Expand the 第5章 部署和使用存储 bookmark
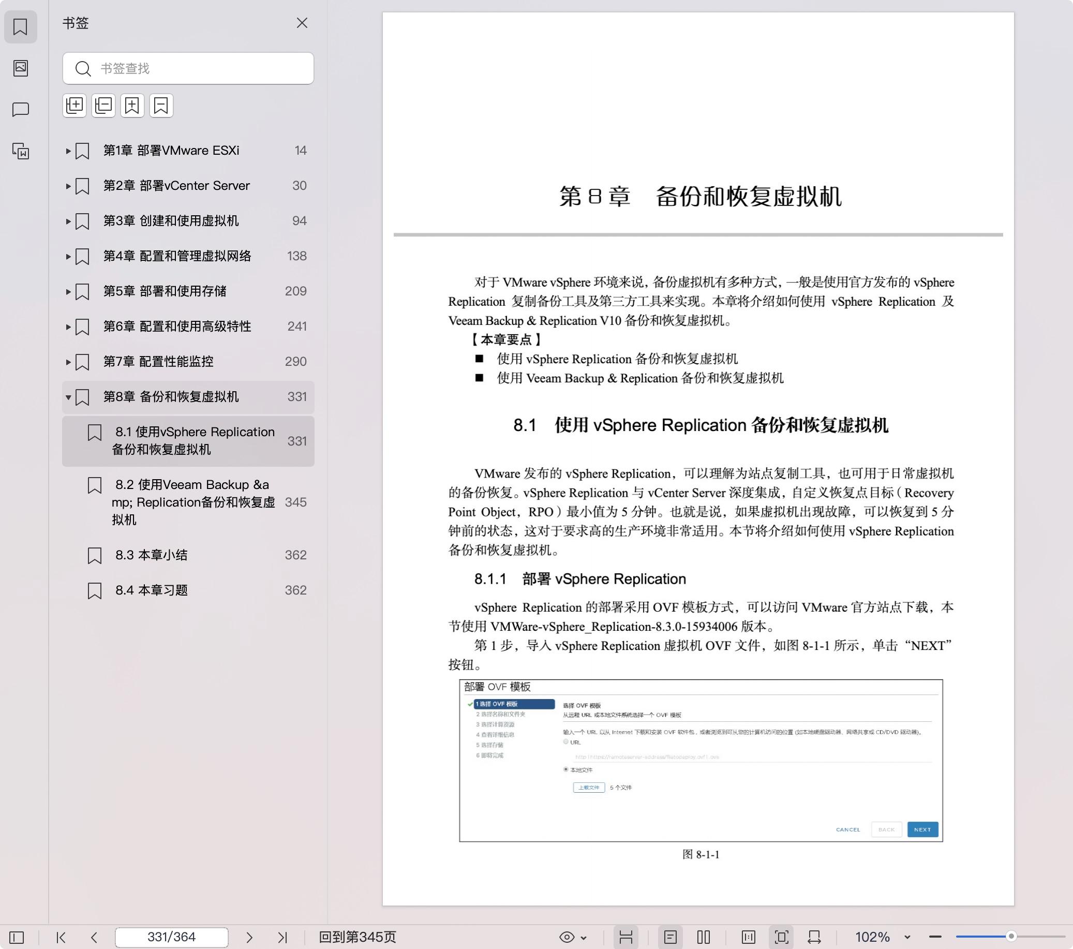The width and height of the screenshot is (1073, 949). point(68,292)
